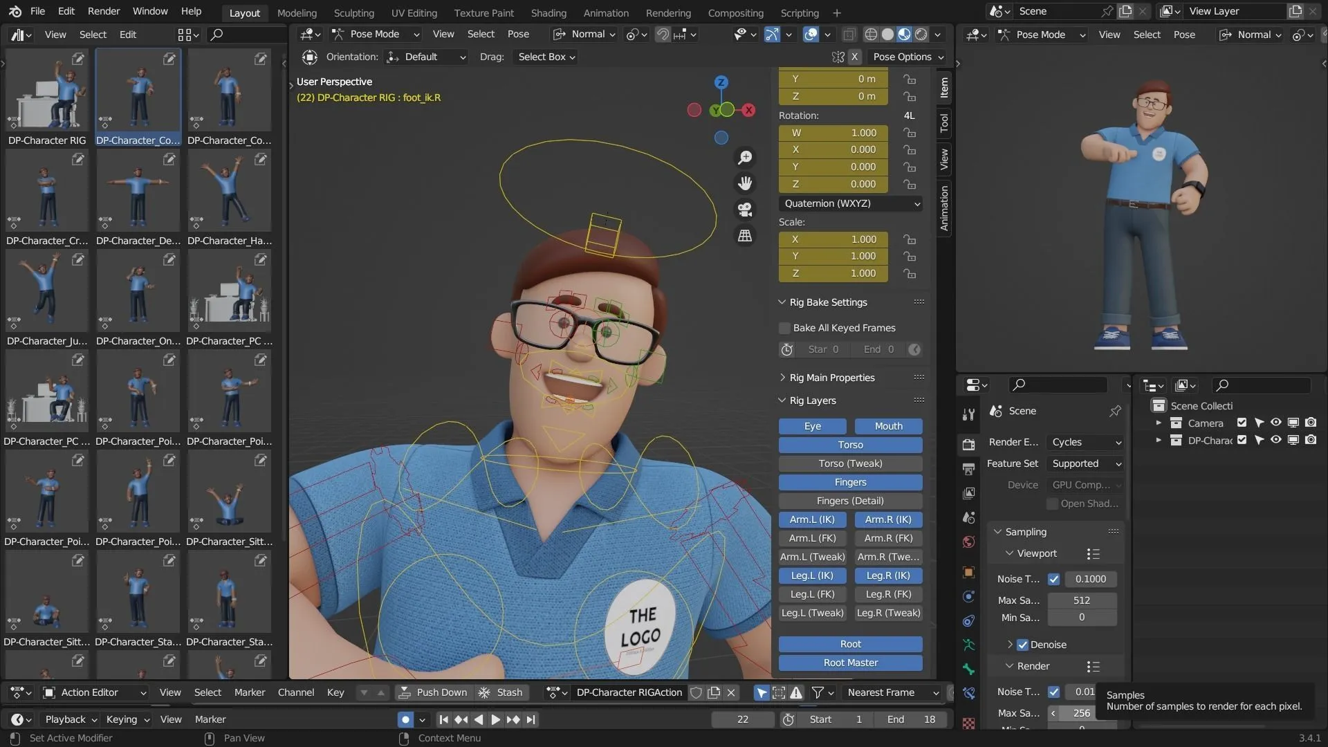The image size is (1328, 747).
Task: Open the Rendering menu
Action: point(668,12)
